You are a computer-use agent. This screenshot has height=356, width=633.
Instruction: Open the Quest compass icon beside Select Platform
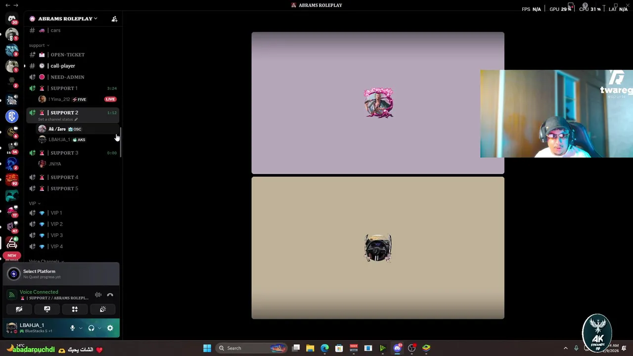[x=14, y=273]
